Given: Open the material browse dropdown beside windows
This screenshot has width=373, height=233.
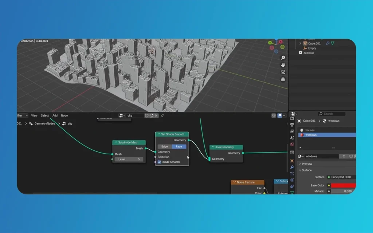Looking at the screenshot, I should click(301, 157).
